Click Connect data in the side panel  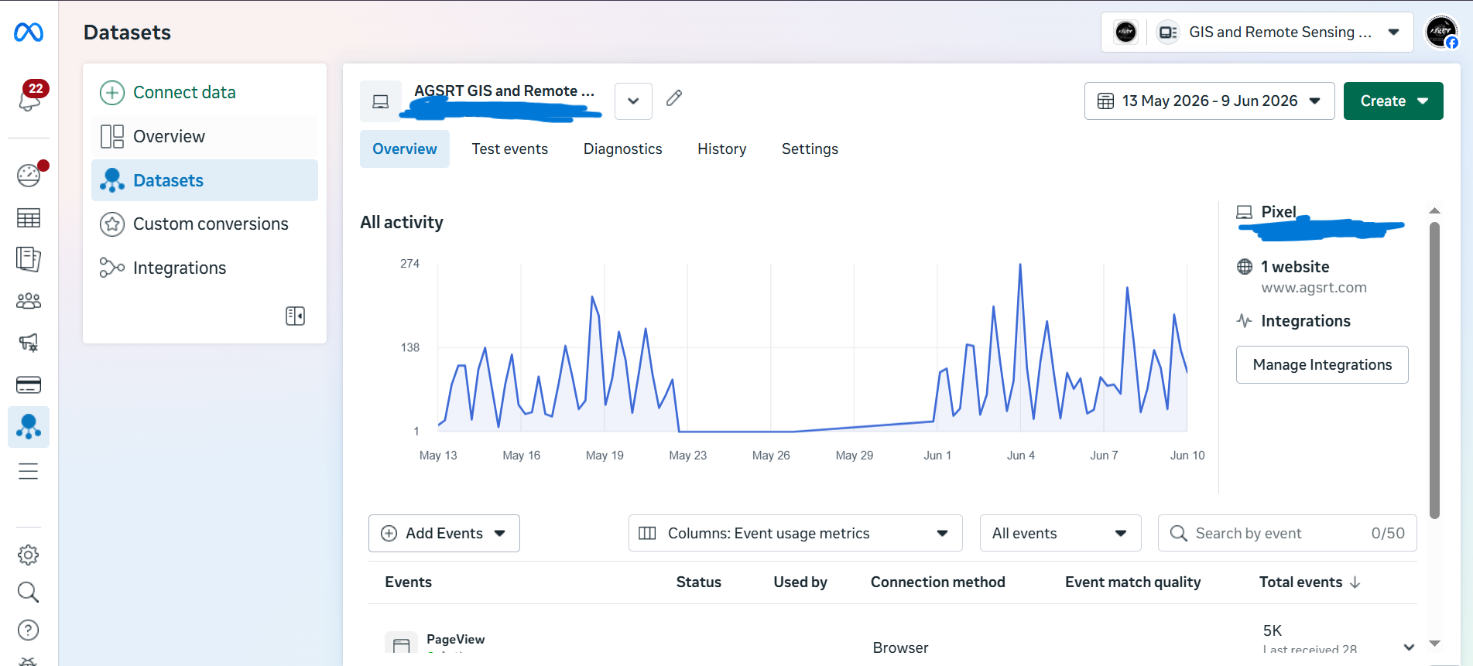click(204, 92)
